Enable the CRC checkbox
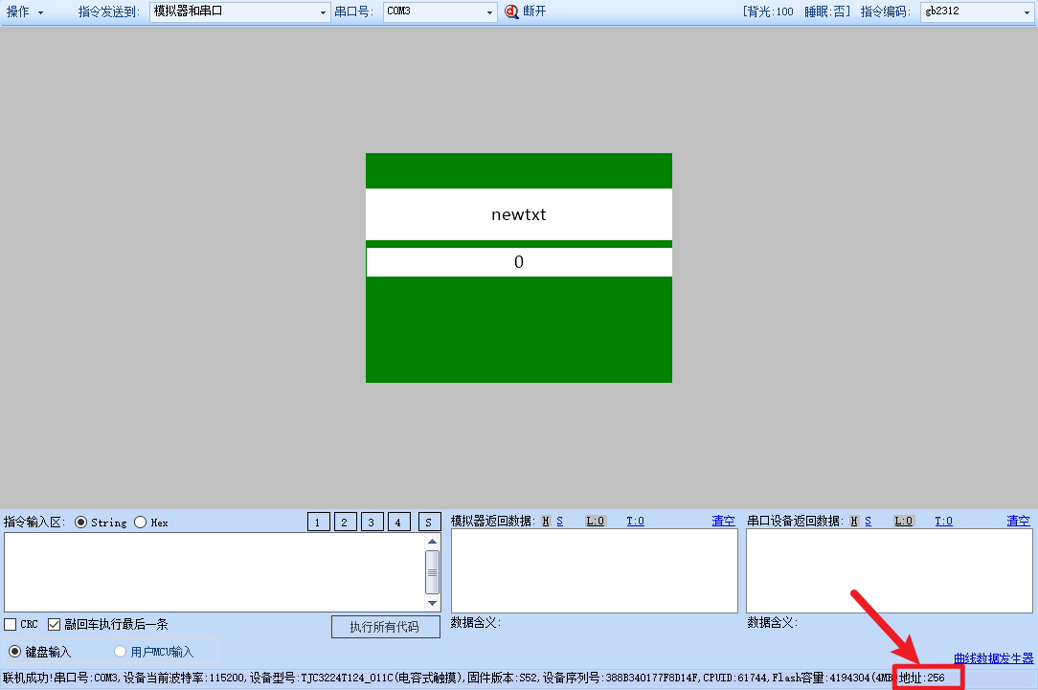Viewport: 1038px width, 690px height. [x=8, y=624]
